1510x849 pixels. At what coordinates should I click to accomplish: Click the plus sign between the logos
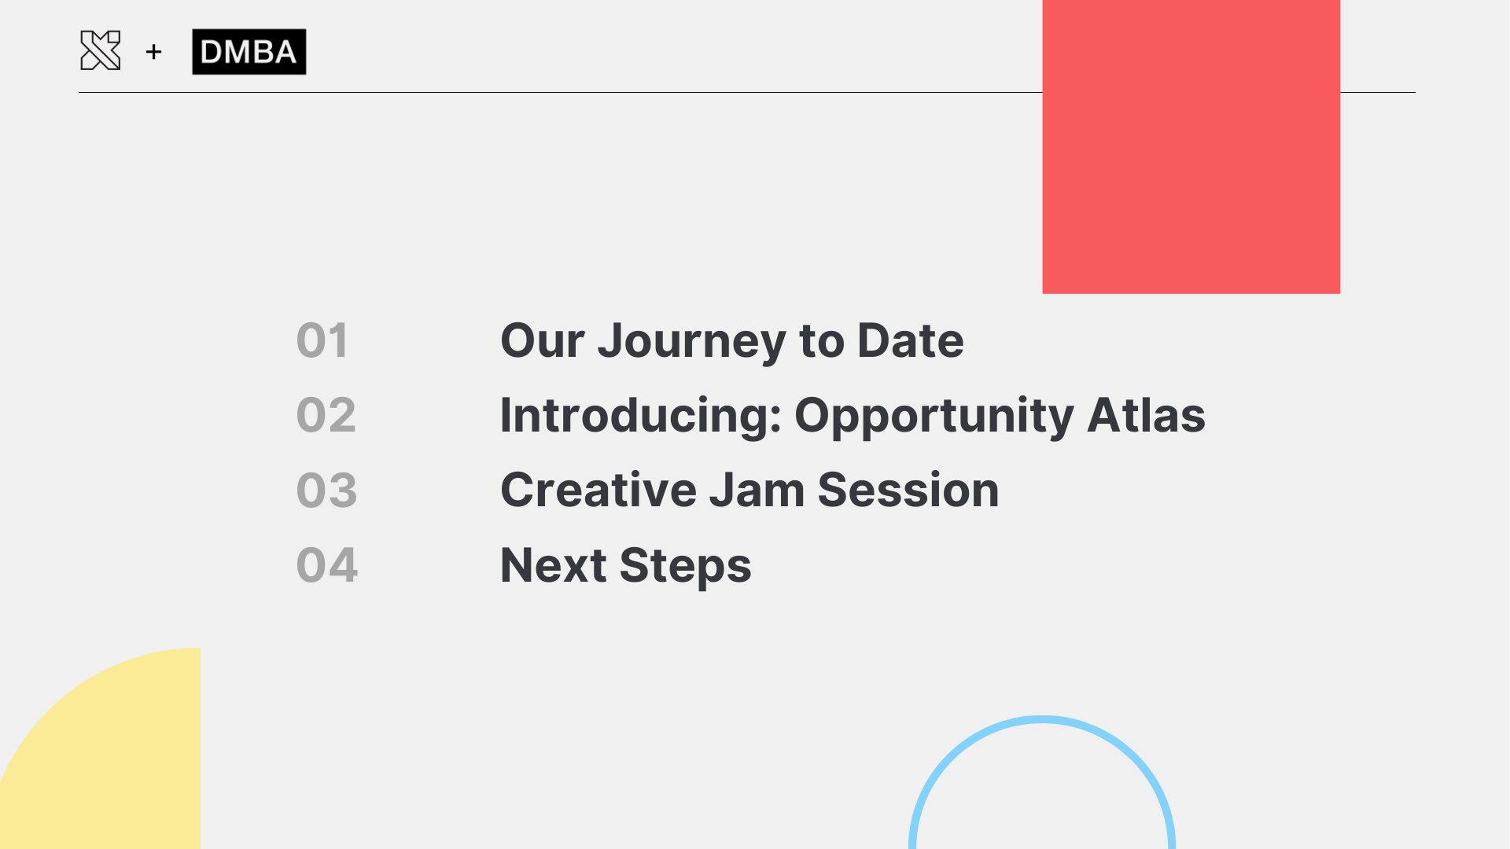(x=154, y=52)
